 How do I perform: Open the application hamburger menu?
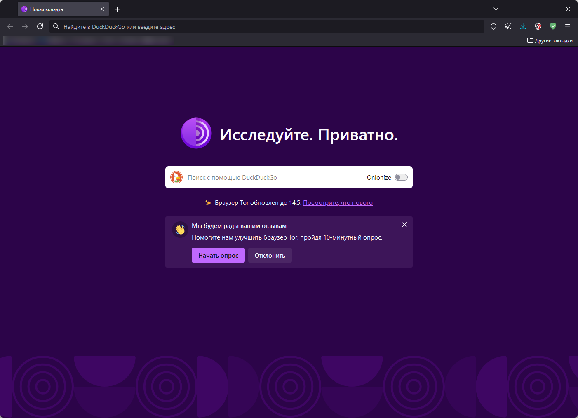568,26
